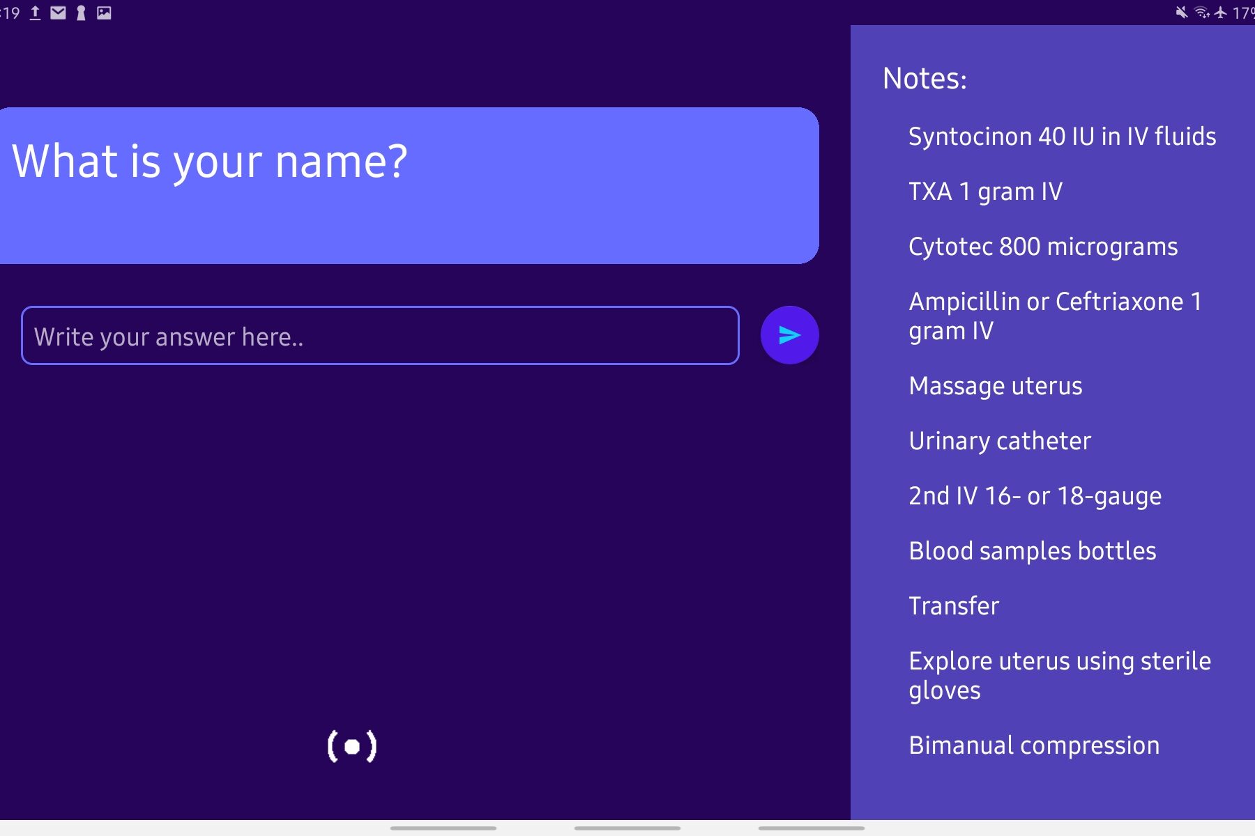Image resolution: width=1255 pixels, height=836 pixels.
Task: Pick the 'Blood samples bottles' note
Action: point(1032,551)
